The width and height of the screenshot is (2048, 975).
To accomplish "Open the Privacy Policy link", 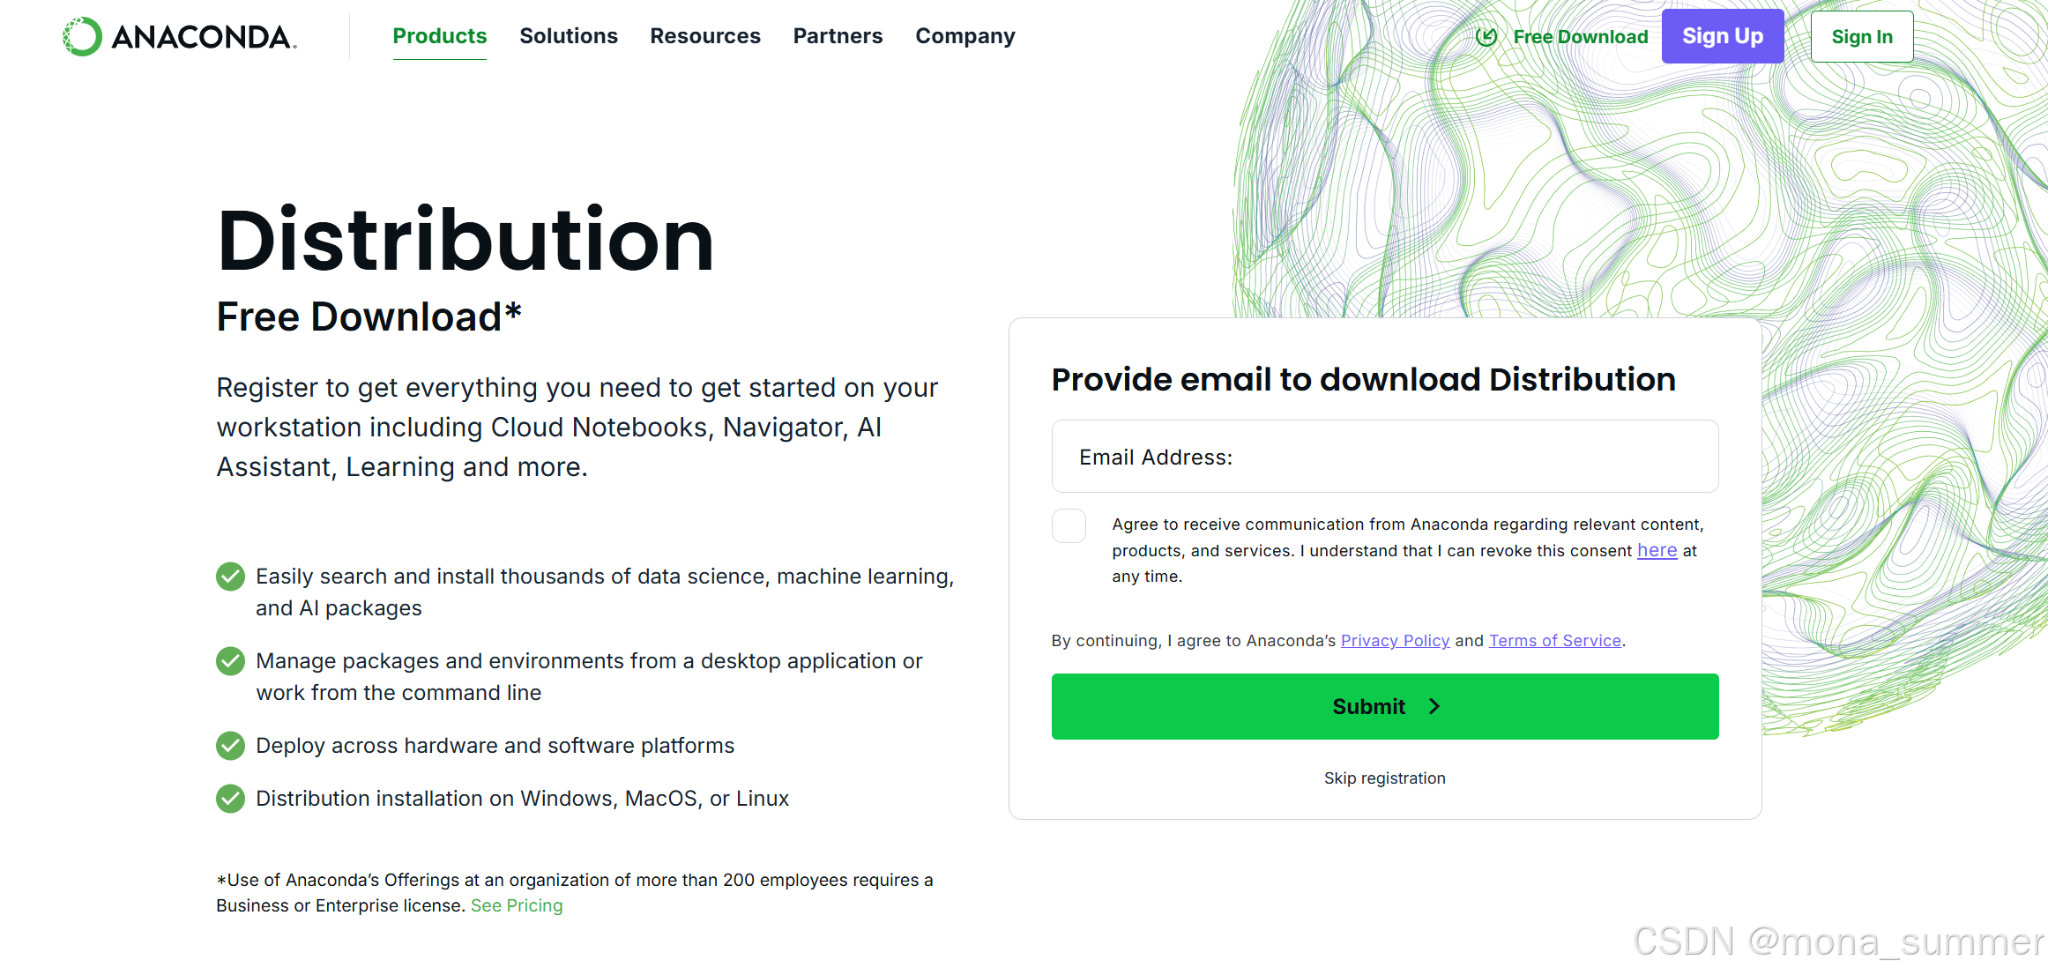I will click(x=1395, y=641).
